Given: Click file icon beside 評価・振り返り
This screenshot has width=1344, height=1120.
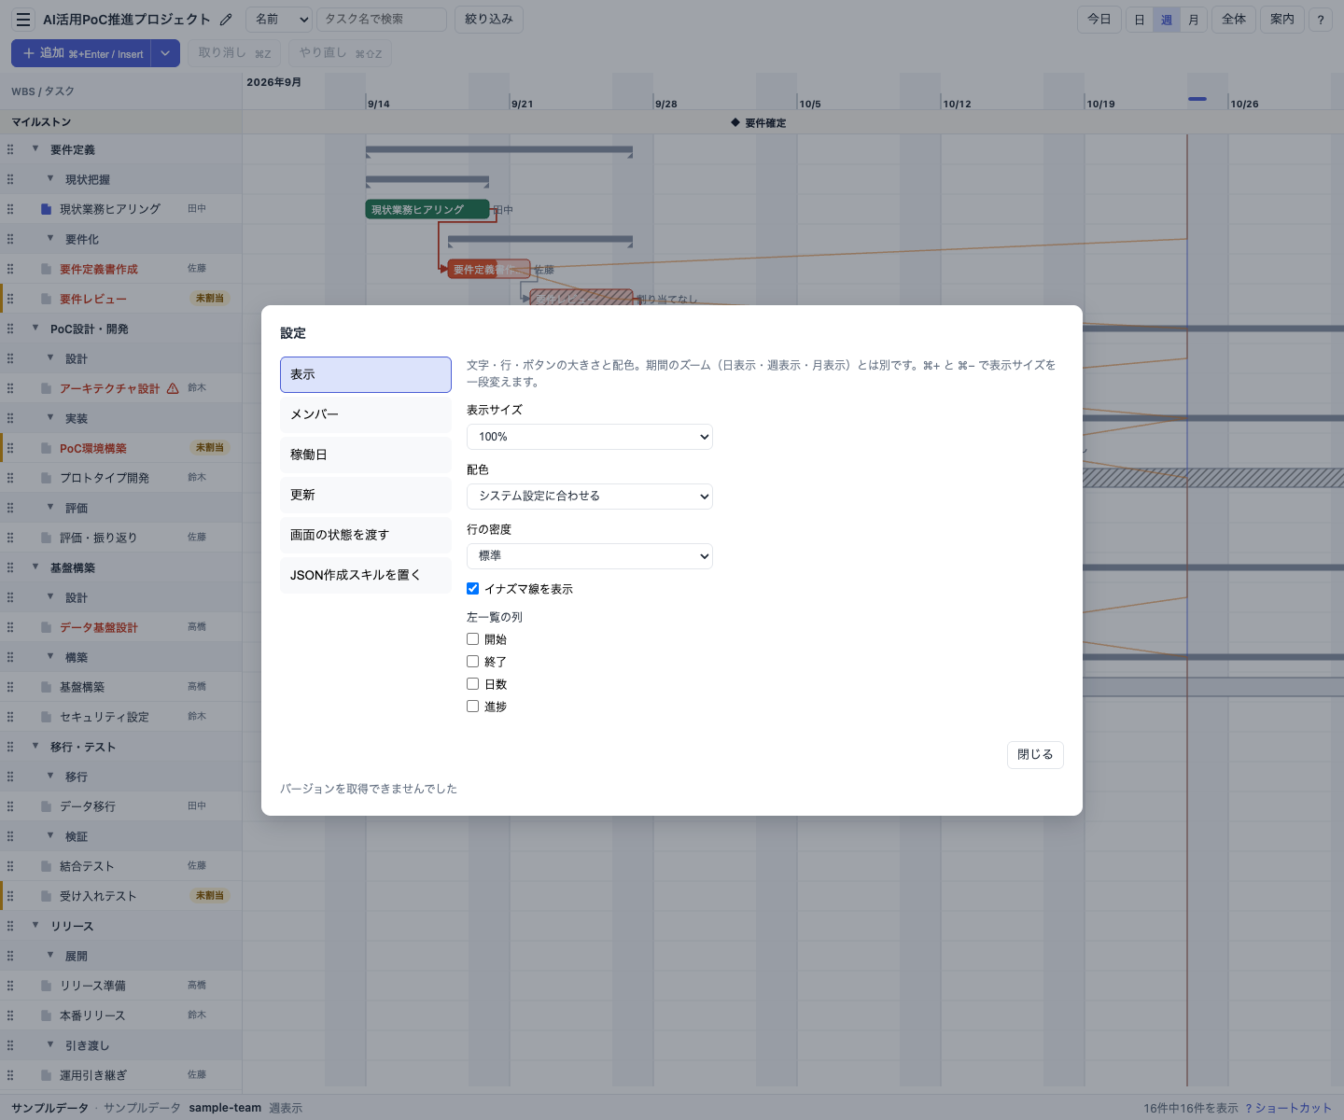Looking at the screenshot, I should [46, 538].
